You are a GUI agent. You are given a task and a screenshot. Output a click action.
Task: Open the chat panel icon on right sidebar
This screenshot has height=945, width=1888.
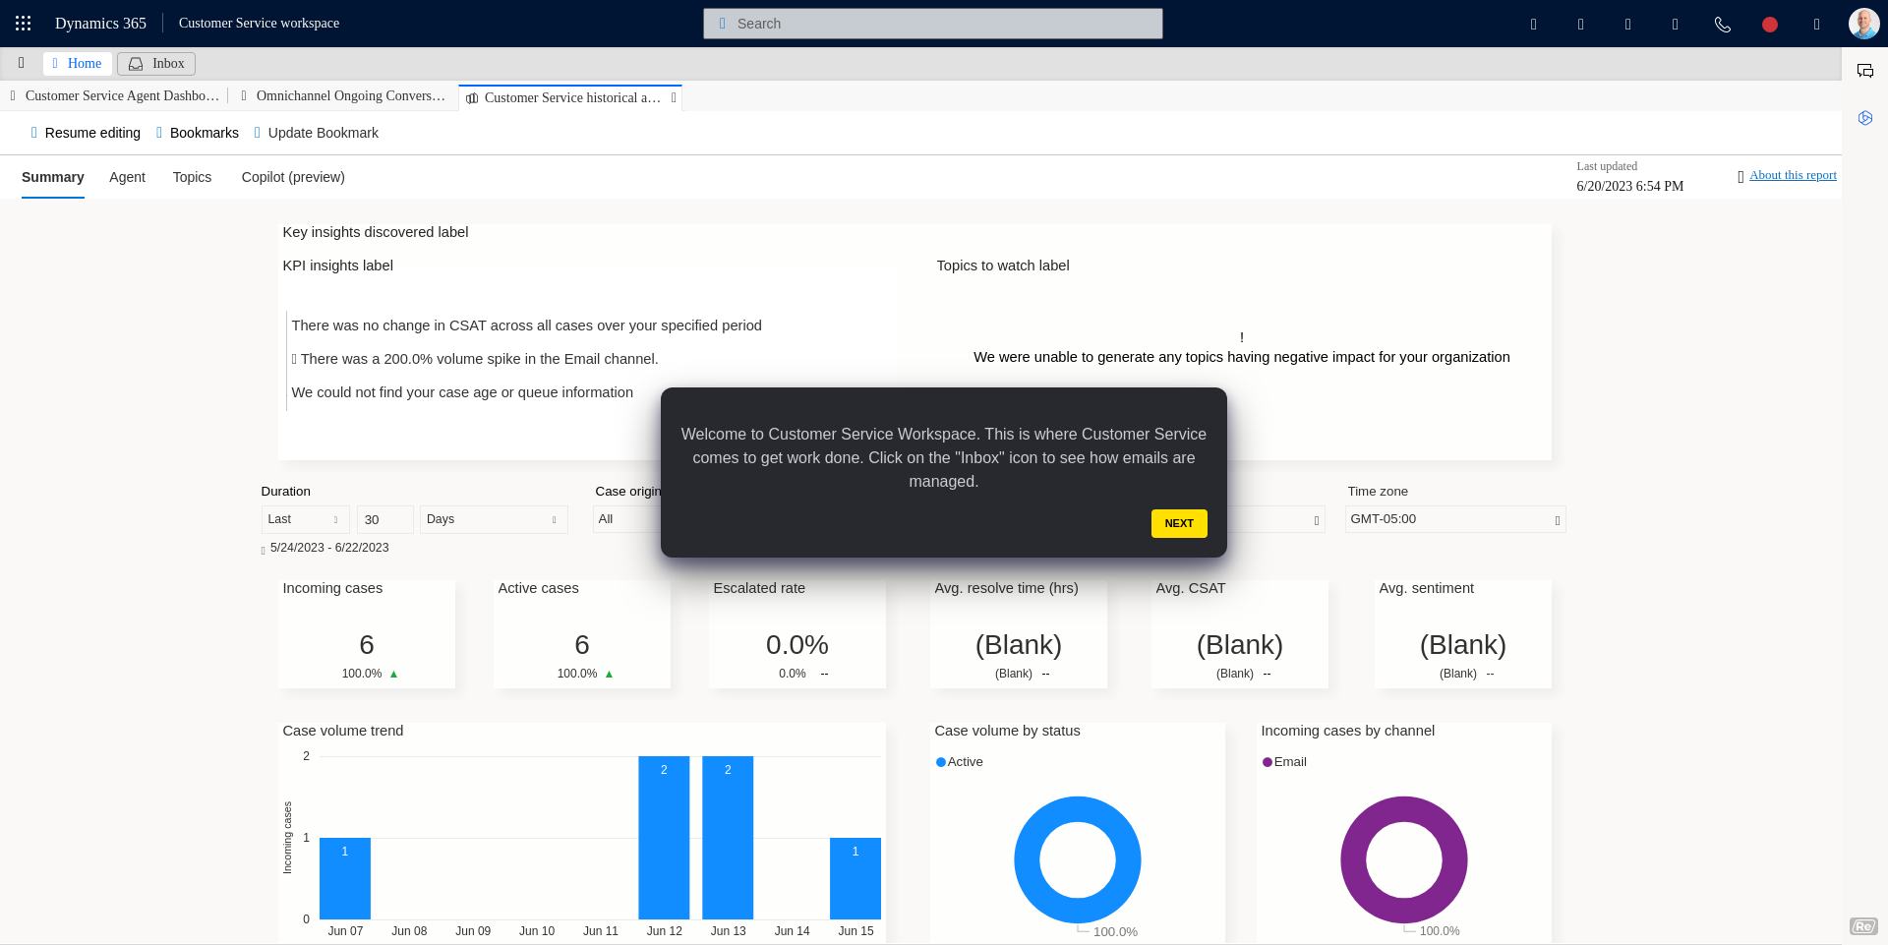(x=1864, y=71)
